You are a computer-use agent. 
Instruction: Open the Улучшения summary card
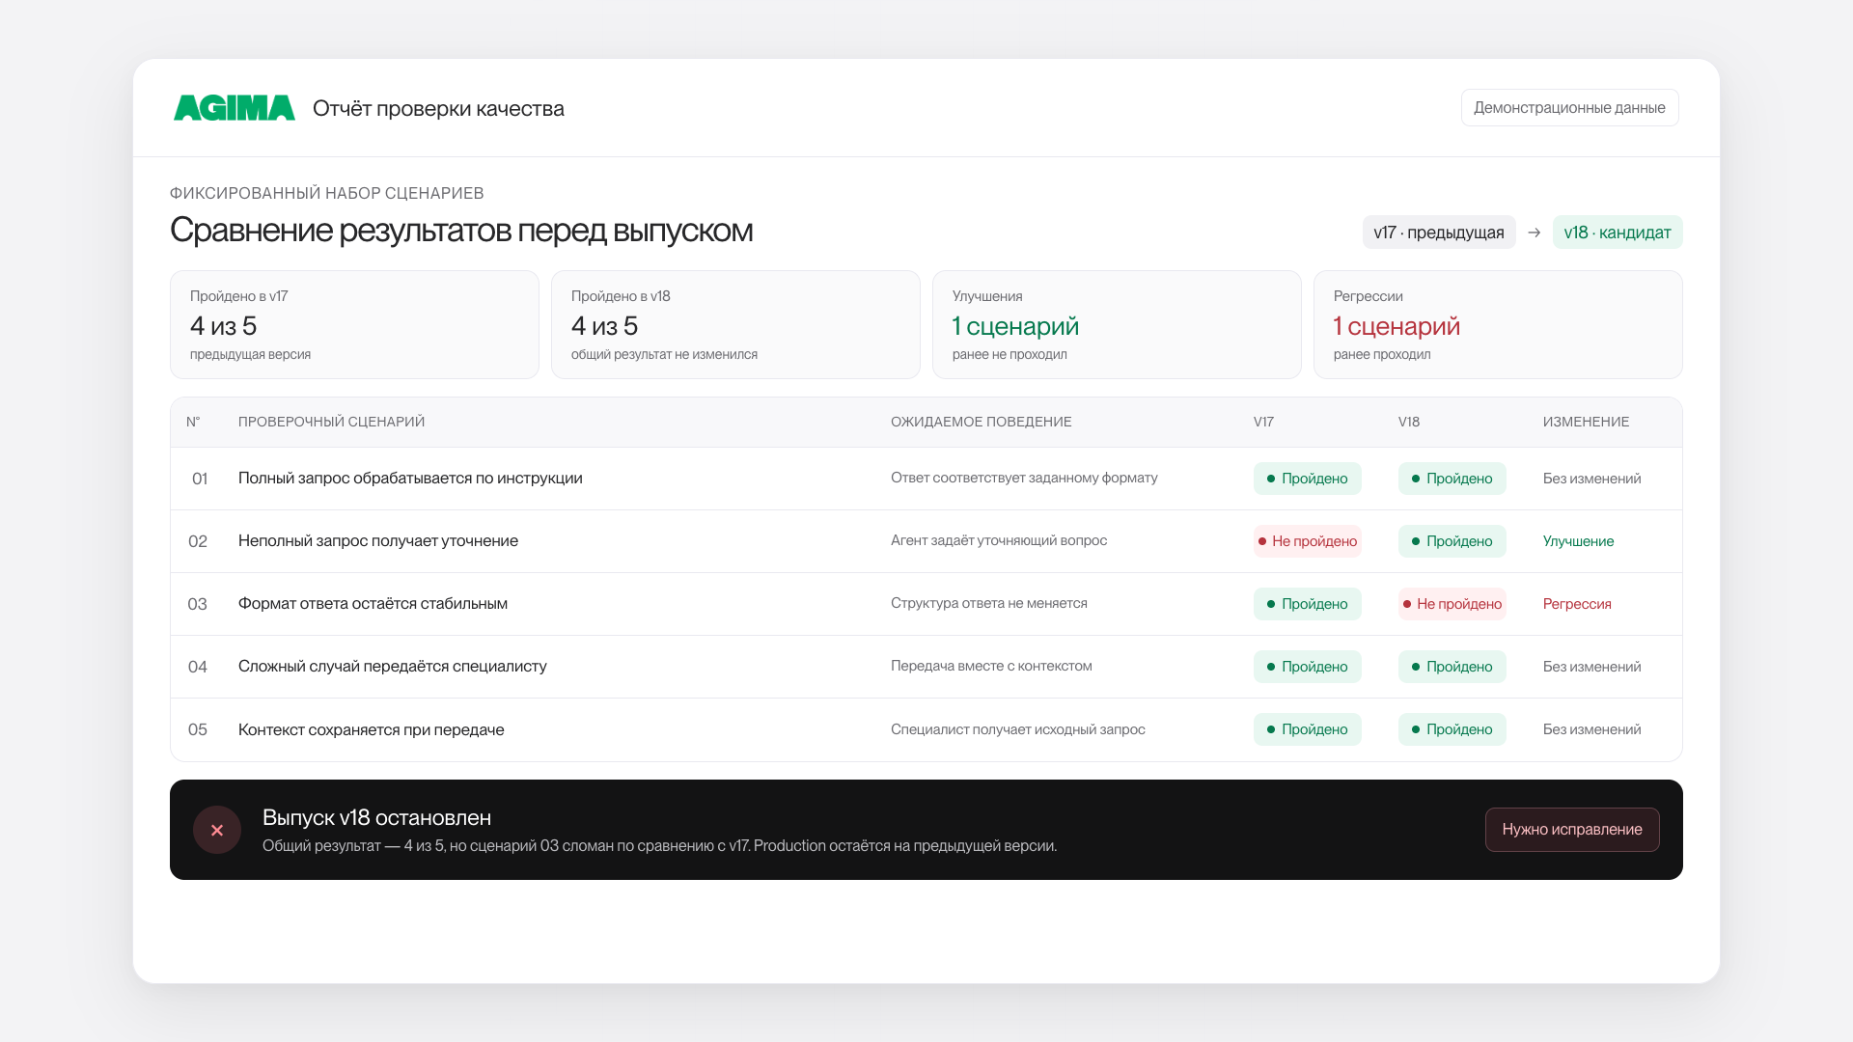point(1117,324)
